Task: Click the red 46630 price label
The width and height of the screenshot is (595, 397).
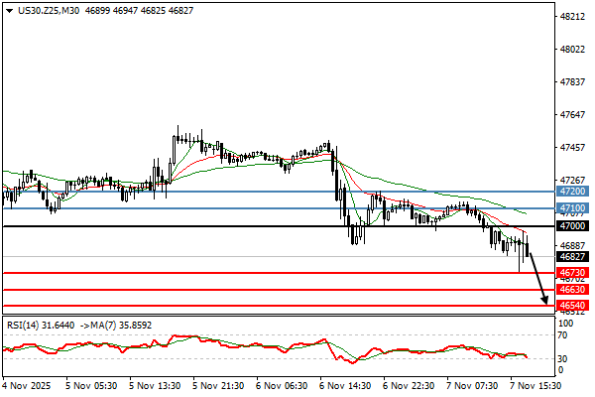Action: tap(571, 290)
